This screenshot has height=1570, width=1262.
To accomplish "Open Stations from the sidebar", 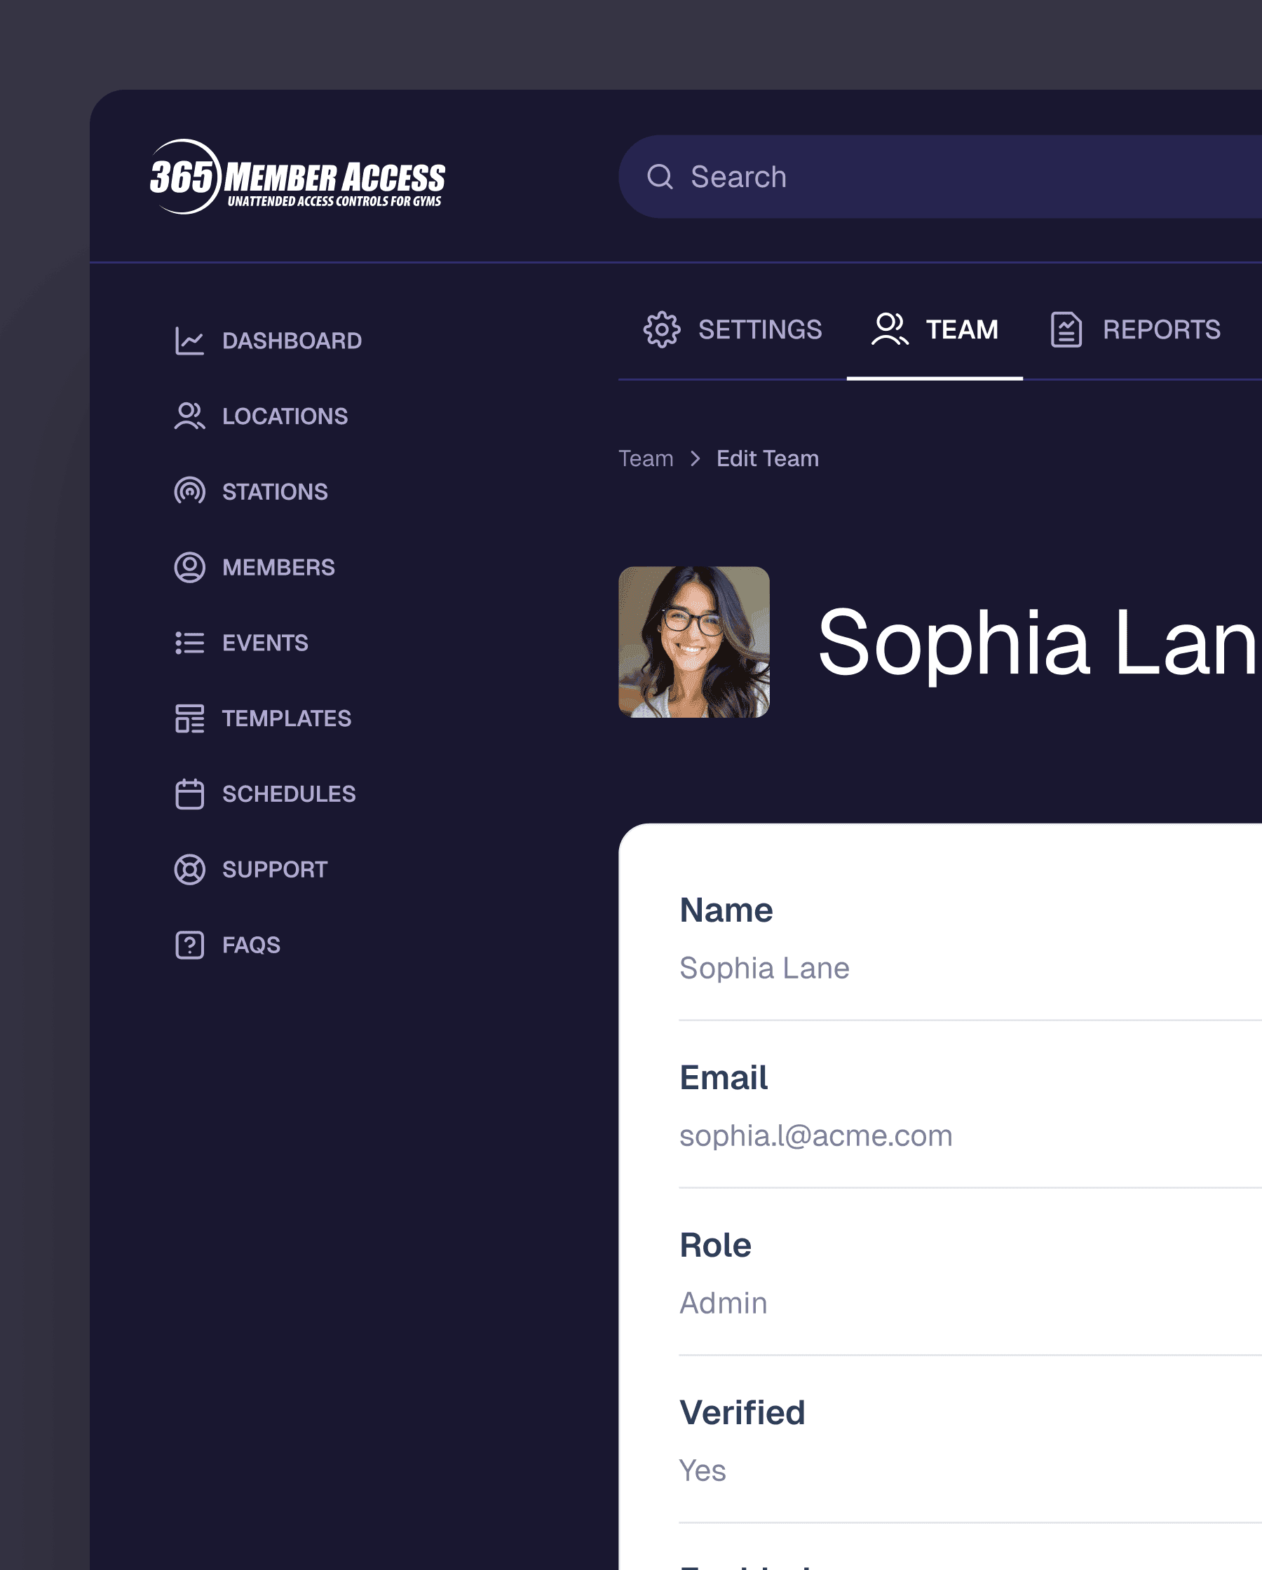I will [251, 491].
